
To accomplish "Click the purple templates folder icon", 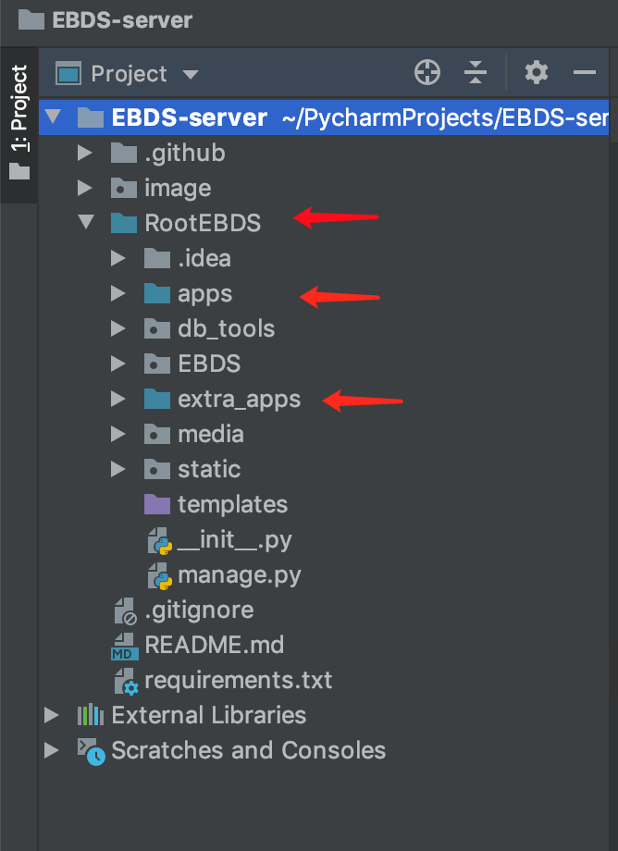I will pyautogui.click(x=157, y=503).
